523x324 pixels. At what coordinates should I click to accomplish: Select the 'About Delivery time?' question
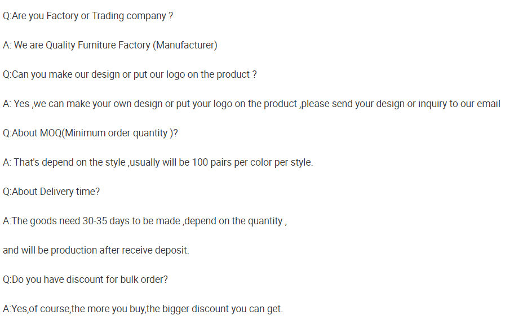51,192
